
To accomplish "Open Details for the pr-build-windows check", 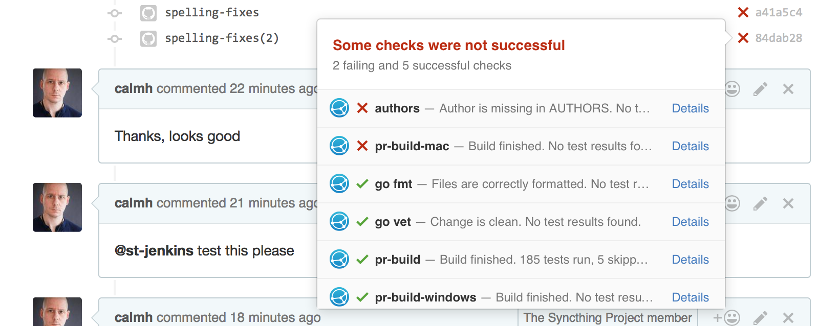I will point(690,297).
